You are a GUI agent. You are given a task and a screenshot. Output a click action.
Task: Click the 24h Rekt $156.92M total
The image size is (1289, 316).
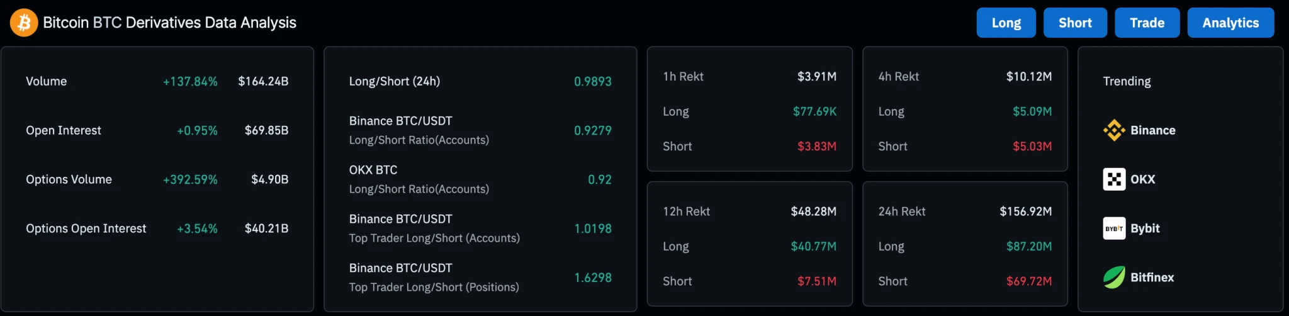[1025, 212]
